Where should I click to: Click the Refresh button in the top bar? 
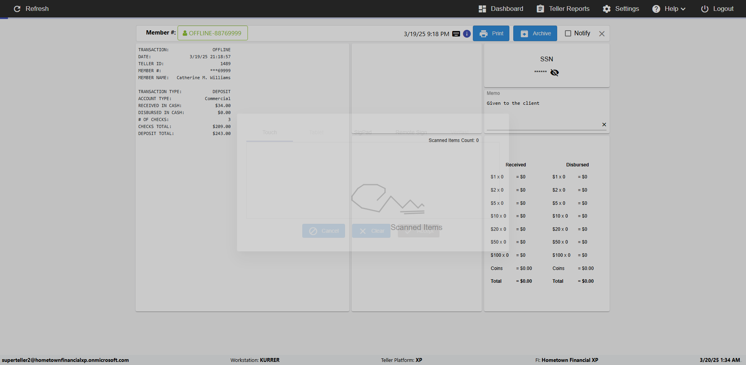(x=31, y=9)
